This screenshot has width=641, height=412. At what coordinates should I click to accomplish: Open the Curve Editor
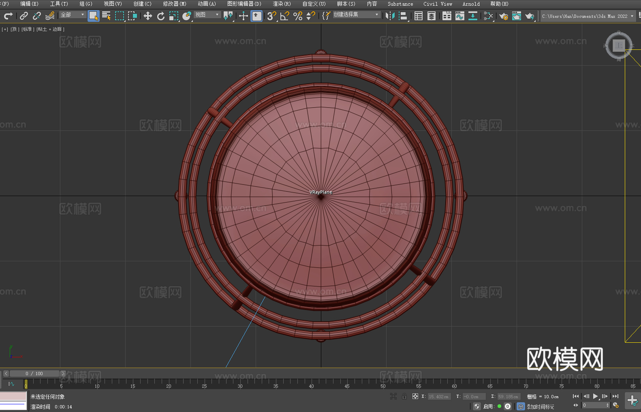(x=460, y=16)
